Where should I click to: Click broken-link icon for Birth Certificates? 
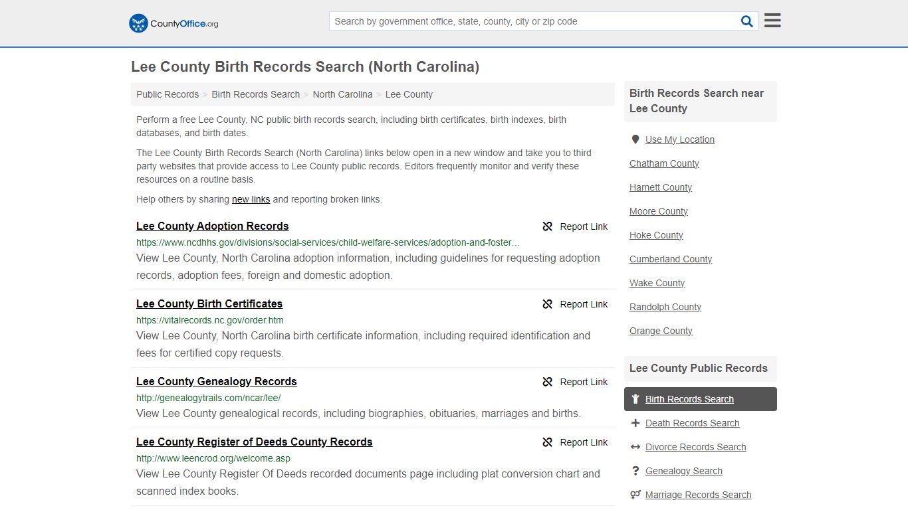[548, 304]
